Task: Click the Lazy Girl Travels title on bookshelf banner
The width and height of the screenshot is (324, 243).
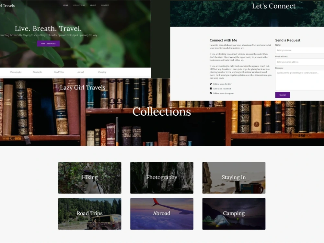Action: pos(83,87)
